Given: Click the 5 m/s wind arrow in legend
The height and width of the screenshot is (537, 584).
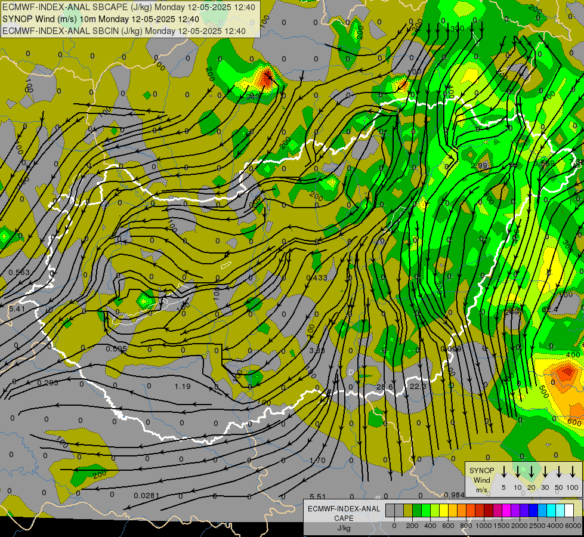Looking at the screenshot, I should tap(504, 472).
